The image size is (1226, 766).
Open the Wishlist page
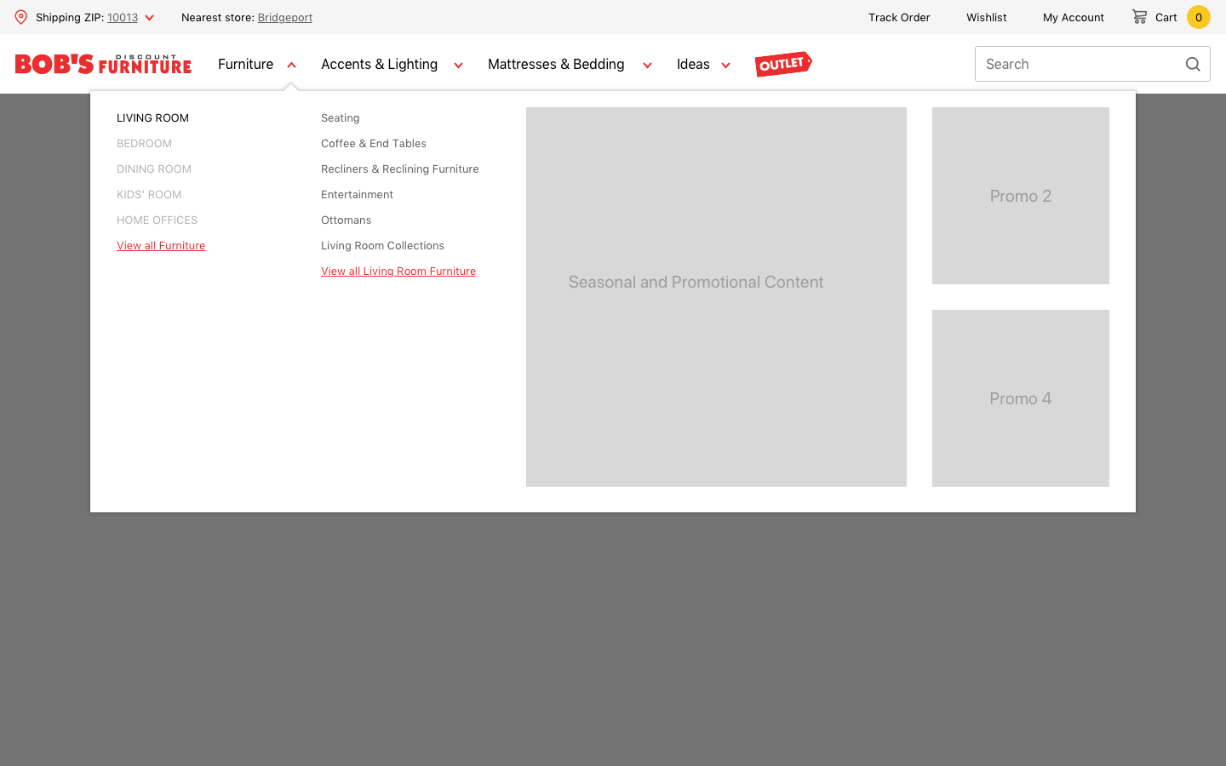[x=987, y=17]
